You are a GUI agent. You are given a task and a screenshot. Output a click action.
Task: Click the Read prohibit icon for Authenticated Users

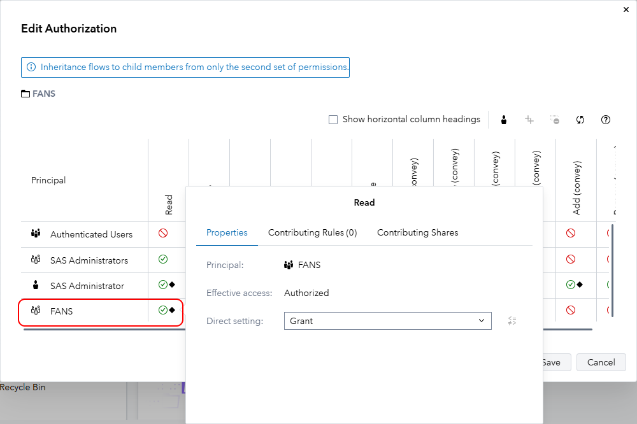[163, 234]
